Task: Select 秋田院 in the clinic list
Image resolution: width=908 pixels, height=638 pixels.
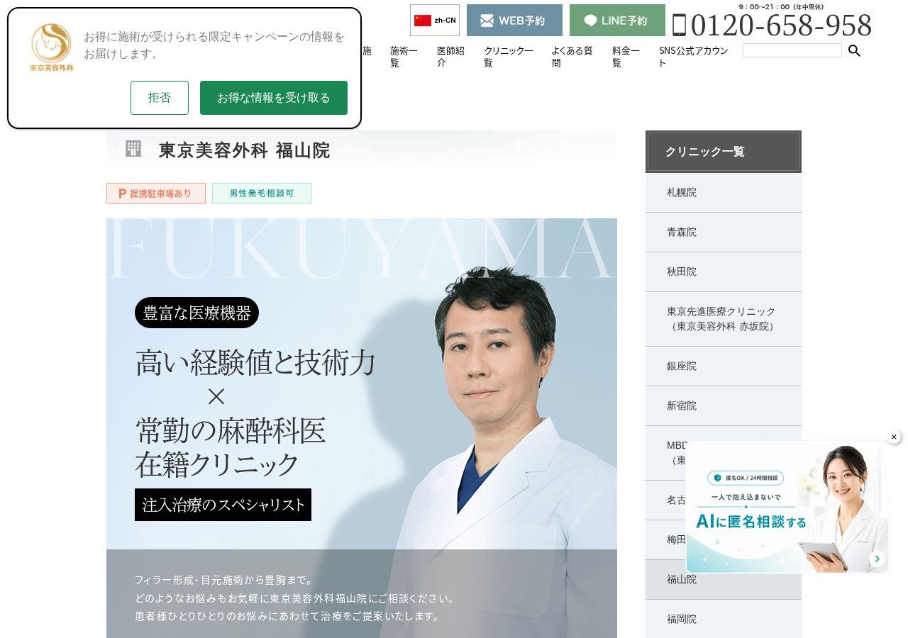Action: tap(724, 272)
